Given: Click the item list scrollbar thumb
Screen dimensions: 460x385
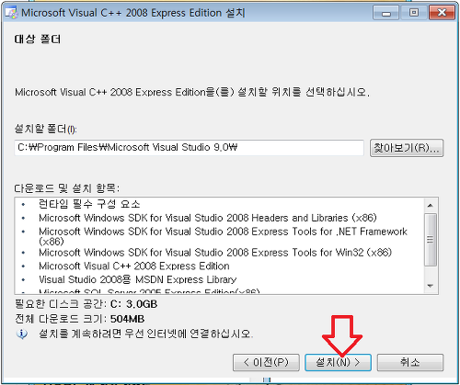Looking at the screenshot, I should click(x=431, y=240).
